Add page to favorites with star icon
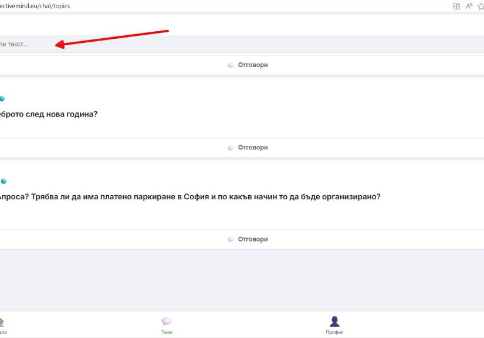484x338 pixels. 481,6
